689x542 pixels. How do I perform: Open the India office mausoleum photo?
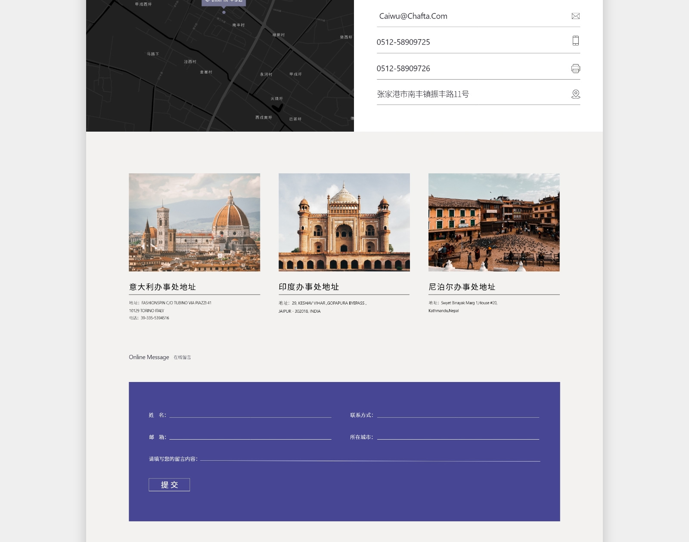click(344, 222)
